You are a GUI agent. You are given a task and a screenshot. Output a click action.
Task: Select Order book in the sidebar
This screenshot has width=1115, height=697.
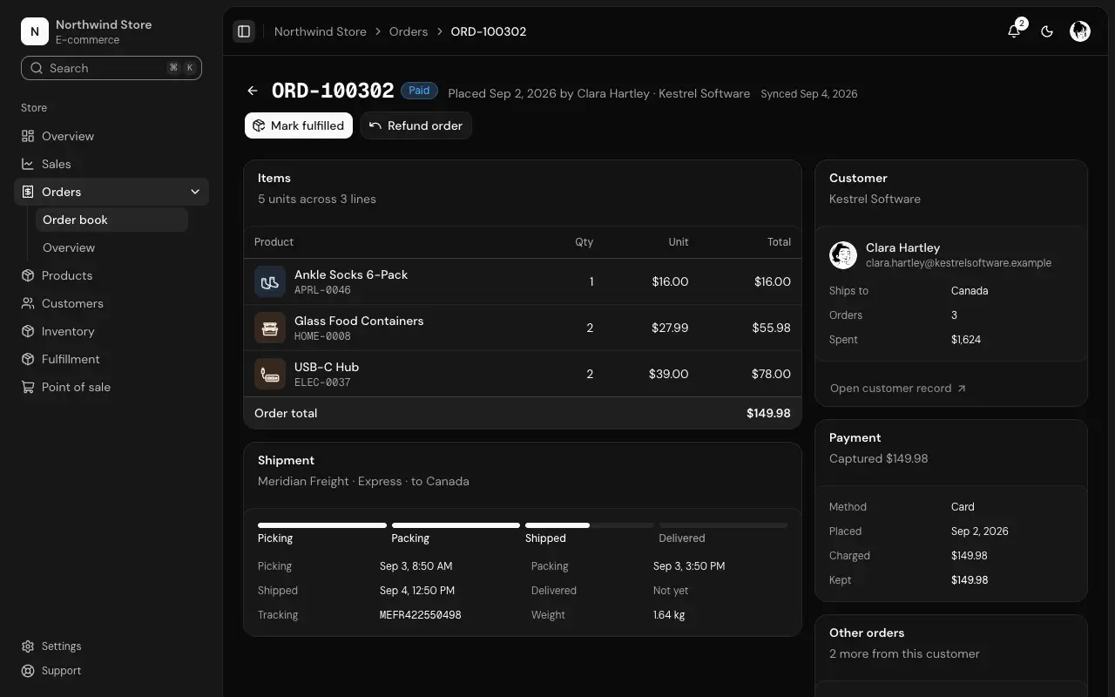[111, 220]
